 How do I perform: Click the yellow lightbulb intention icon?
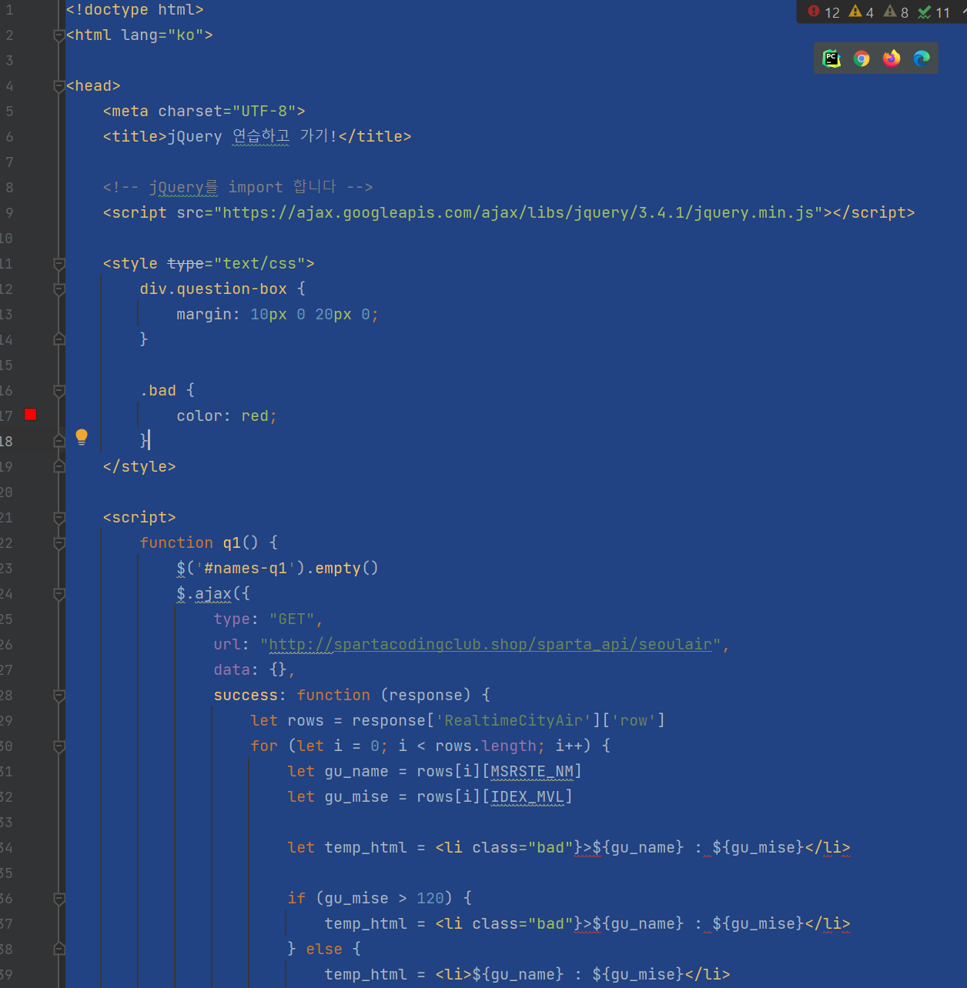[x=82, y=438]
